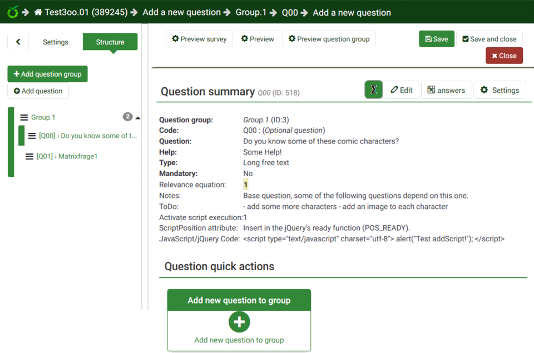Screen dimensions: 534x353
Task: Click the 'Some Help!' text
Action: [262, 152]
